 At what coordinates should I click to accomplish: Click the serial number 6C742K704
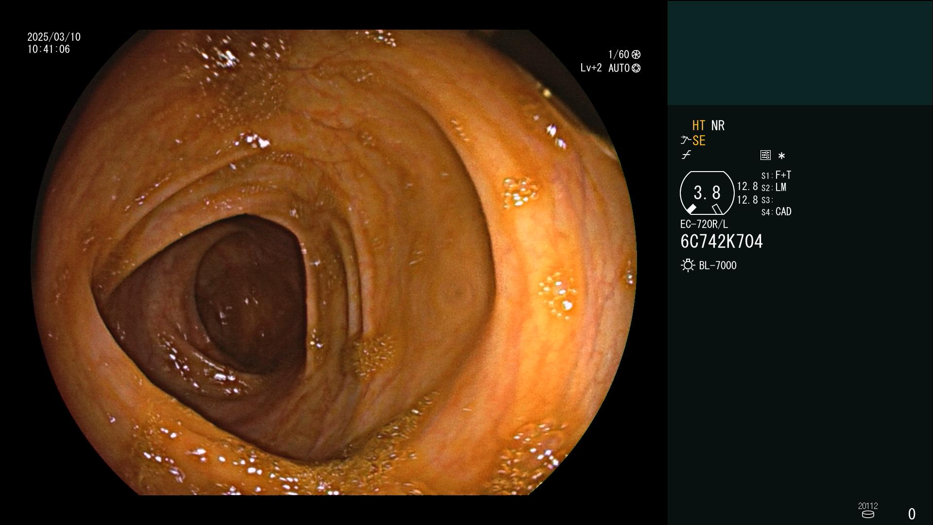(722, 242)
